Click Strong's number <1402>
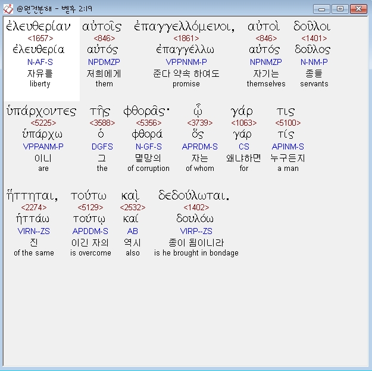This screenshot has width=372, height=371. tap(196, 207)
